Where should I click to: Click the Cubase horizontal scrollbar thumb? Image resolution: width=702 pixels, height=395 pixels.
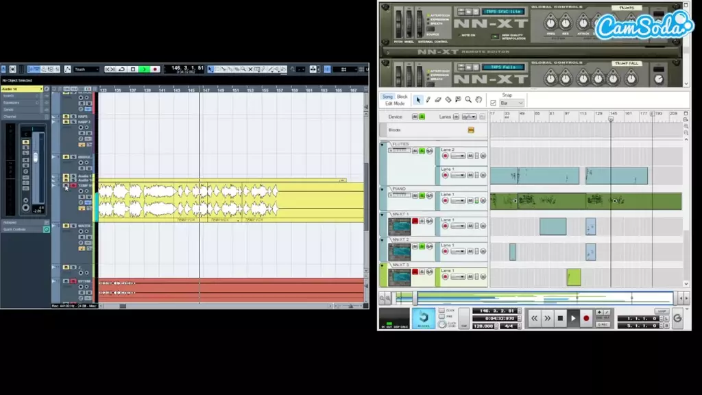pos(123,306)
